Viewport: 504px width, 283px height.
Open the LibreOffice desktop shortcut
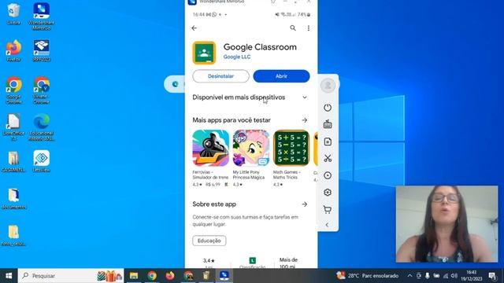click(13, 127)
